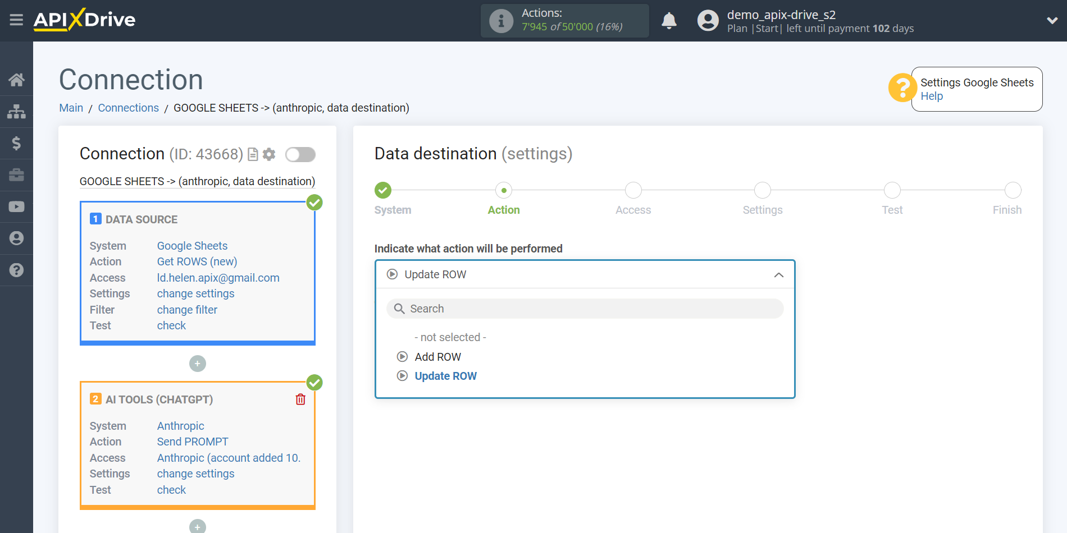1067x533 pixels.
Task: Open the Get ROWS (new) action link
Action: click(197, 261)
